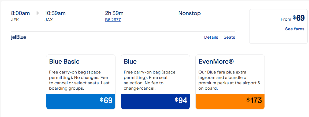The height and width of the screenshot is (117, 309).
Task: Click the Blue Basic fare title
Action: point(64,61)
